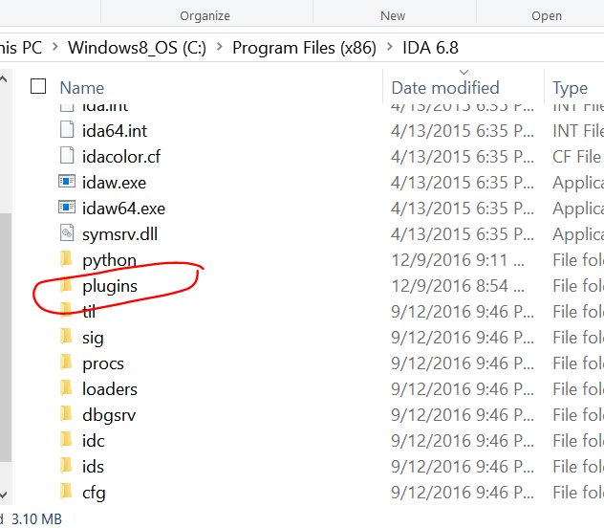Click the idacolor.cf file icon
Viewport: 604px width, 528px height.
coord(66,156)
